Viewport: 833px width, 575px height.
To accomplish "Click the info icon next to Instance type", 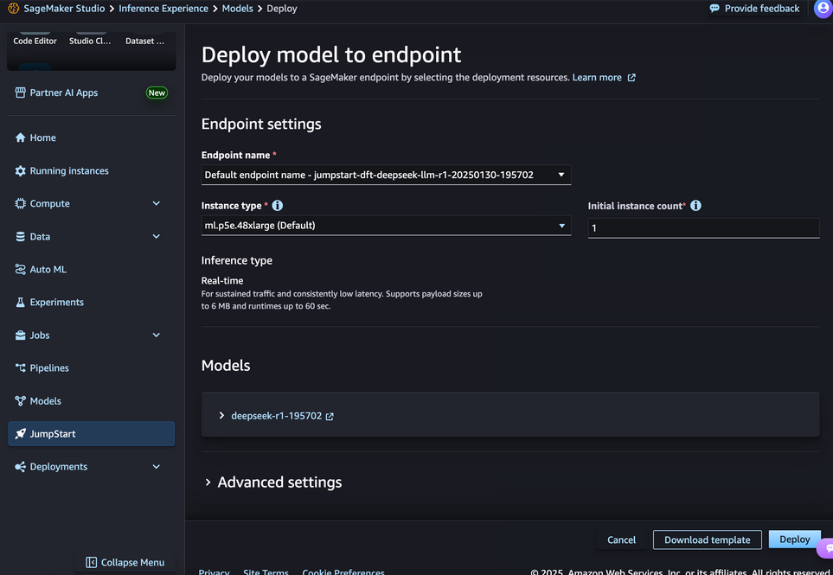I will click(278, 206).
